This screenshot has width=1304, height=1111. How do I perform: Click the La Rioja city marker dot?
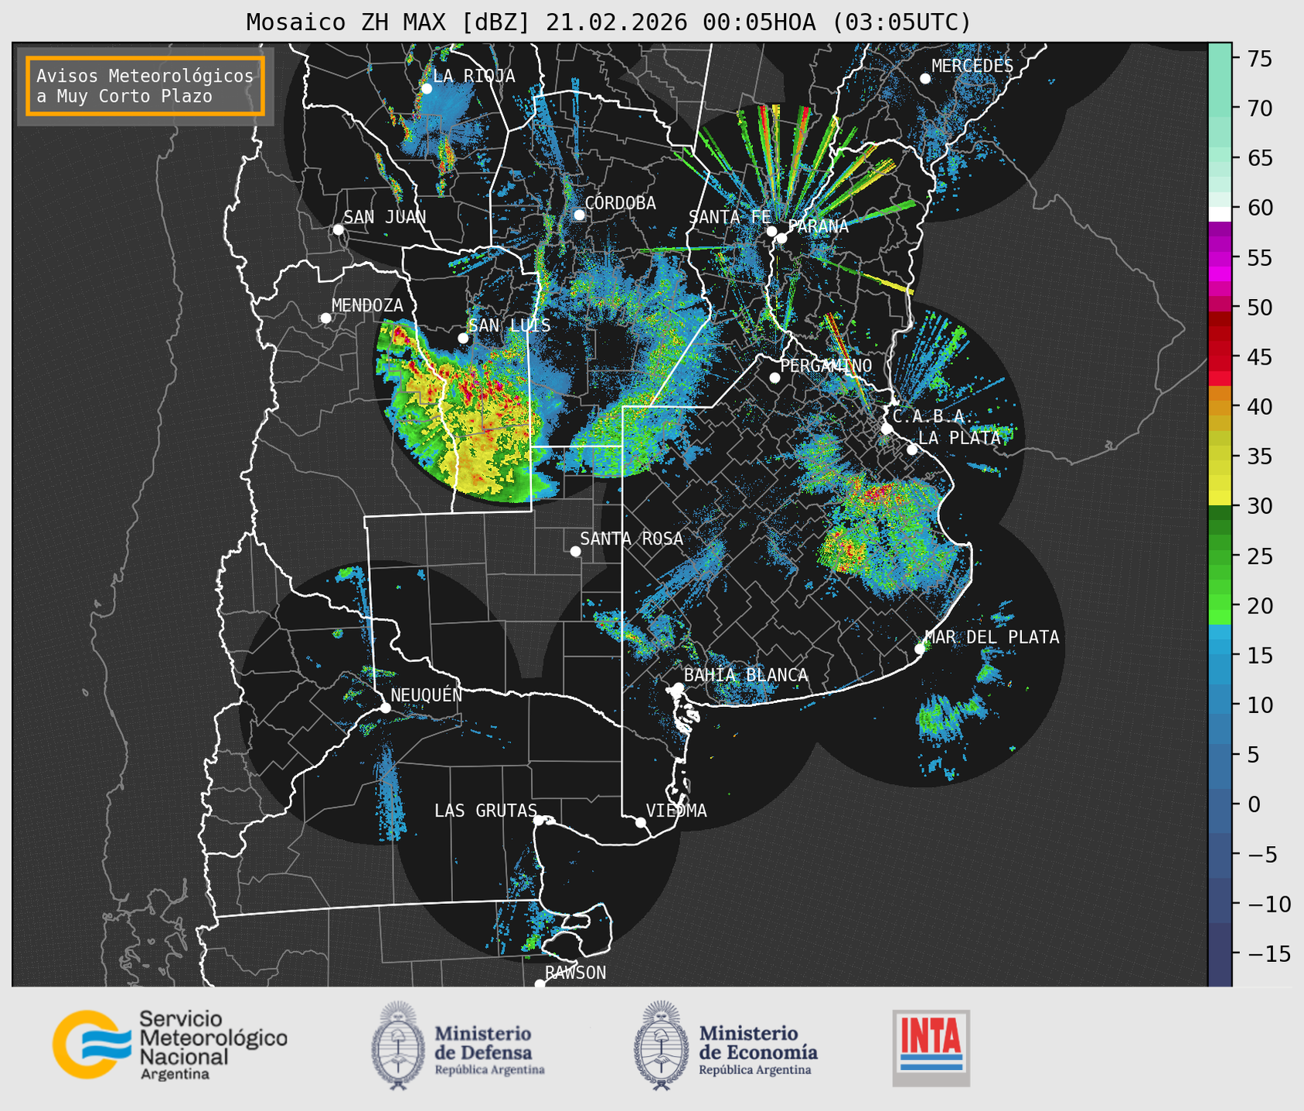427,89
